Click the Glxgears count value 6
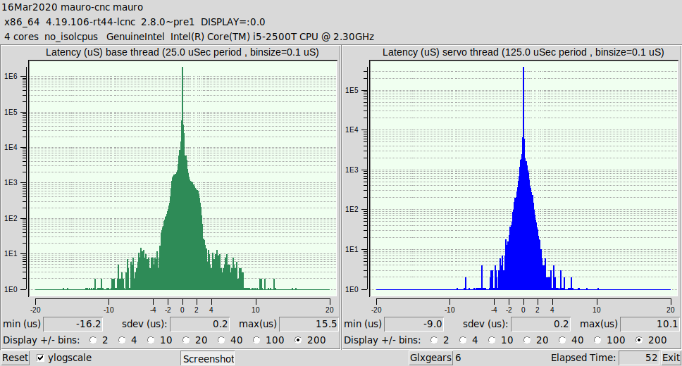682x366 pixels. point(458,358)
